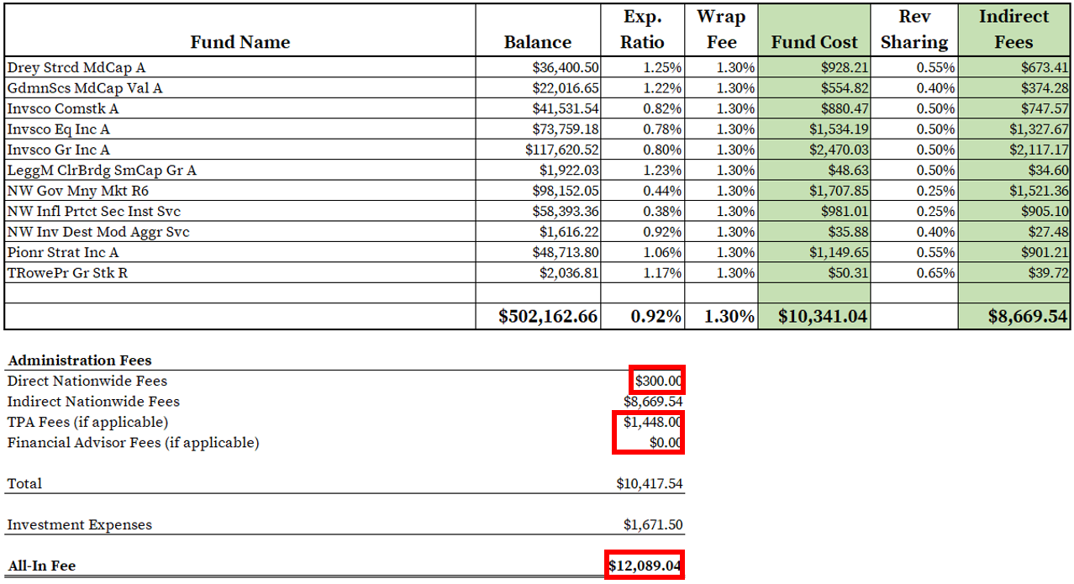
Task: Select the green Indirect Fees header cell
Action: (1013, 30)
